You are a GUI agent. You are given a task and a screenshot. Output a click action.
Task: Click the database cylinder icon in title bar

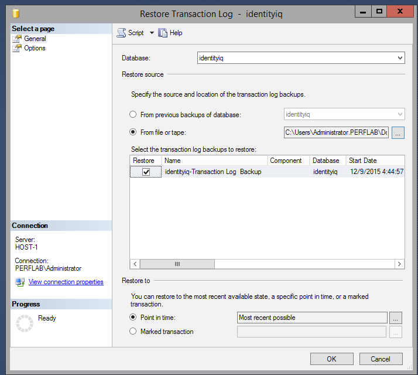[x=16, y=13]
